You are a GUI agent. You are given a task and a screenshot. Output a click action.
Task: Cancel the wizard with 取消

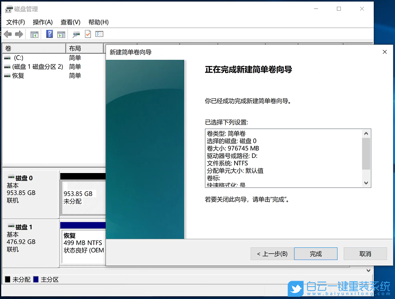tap(365, 253)
